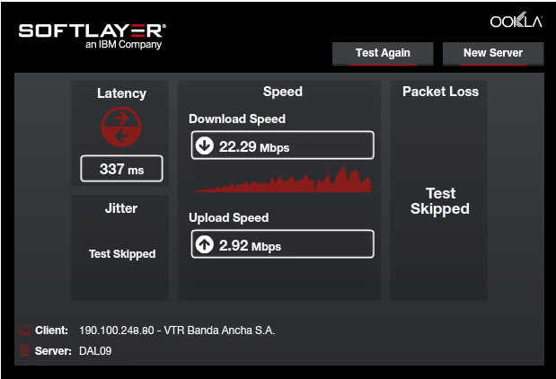Click the Client computer icon
The width and height of the screenshot is (556, 379).
(24, 331)
